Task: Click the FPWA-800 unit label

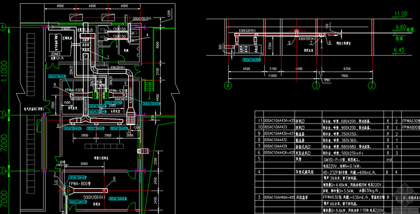Action: (80, 184)
